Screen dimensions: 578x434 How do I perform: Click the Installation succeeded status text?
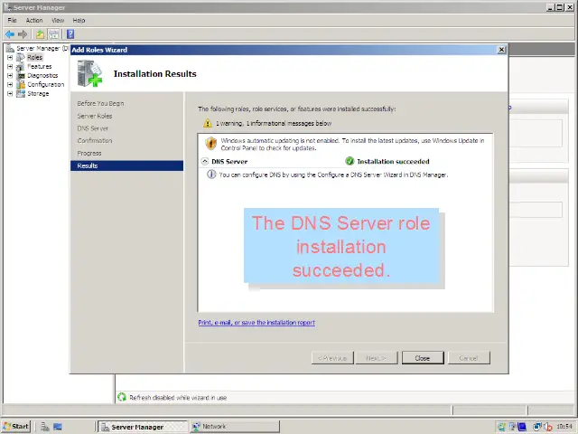coord(393,161)
